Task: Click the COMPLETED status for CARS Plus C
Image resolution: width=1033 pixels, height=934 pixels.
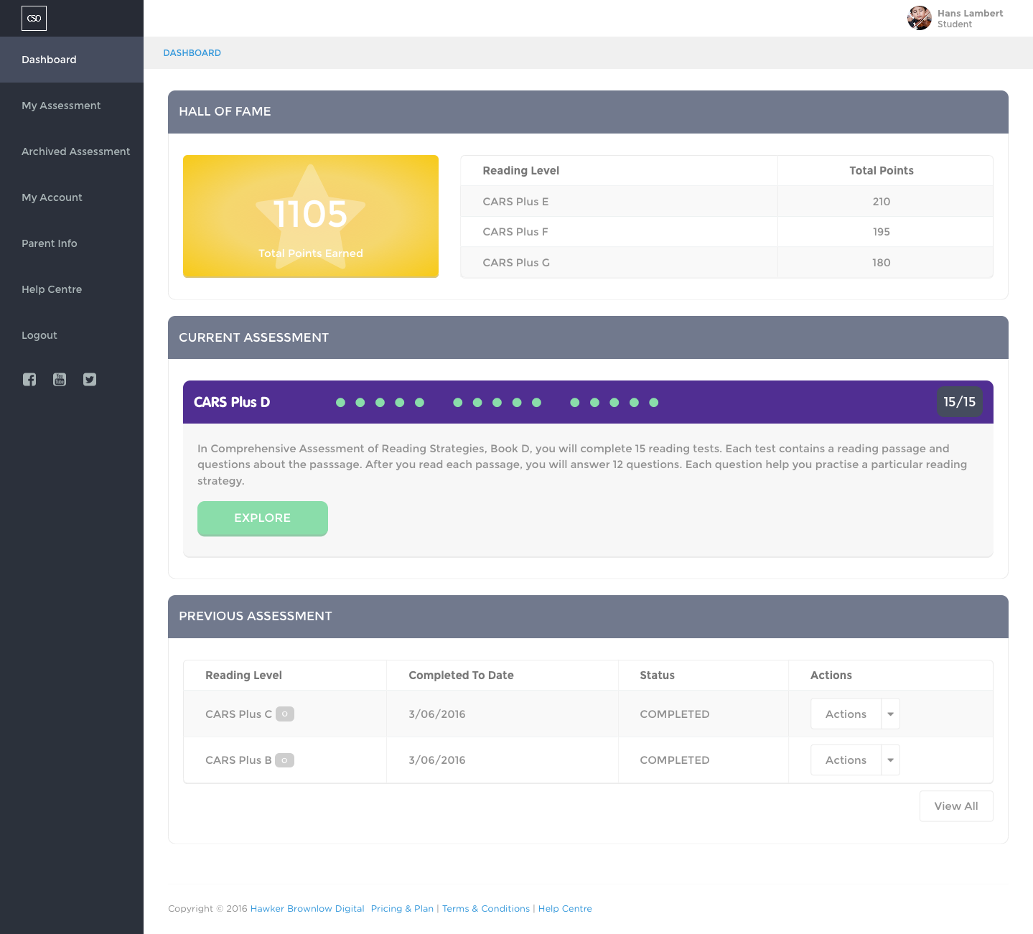Action: [x=675, y=714]
